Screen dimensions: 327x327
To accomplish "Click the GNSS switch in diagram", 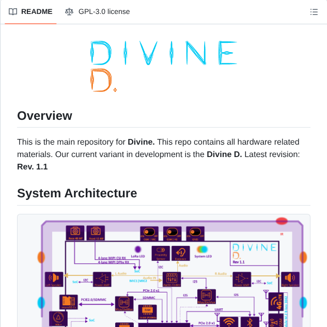I will (x=195, y=233).
